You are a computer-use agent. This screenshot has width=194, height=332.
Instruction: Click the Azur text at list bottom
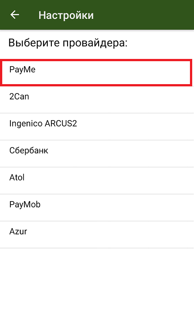[x=18, y=231]
